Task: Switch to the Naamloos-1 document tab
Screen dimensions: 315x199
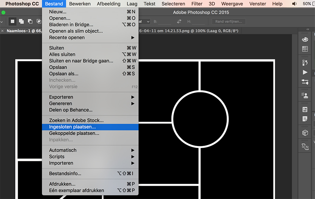Action: (x=24, y=31)
